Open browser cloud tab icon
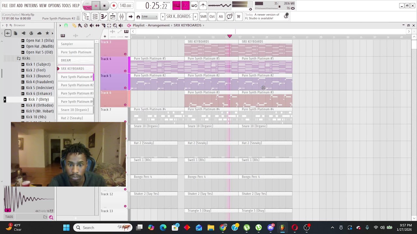Screen dimensions: 417x234 (x=39, y=33)
